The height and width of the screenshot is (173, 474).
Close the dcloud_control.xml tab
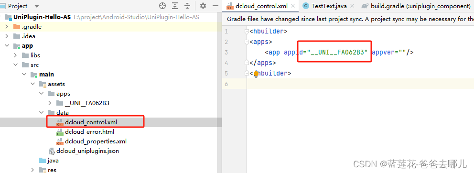pos(292,6)
